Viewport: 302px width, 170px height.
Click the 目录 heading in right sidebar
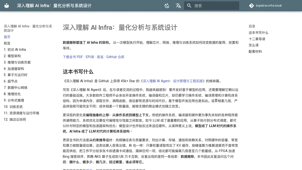point(252,26)
